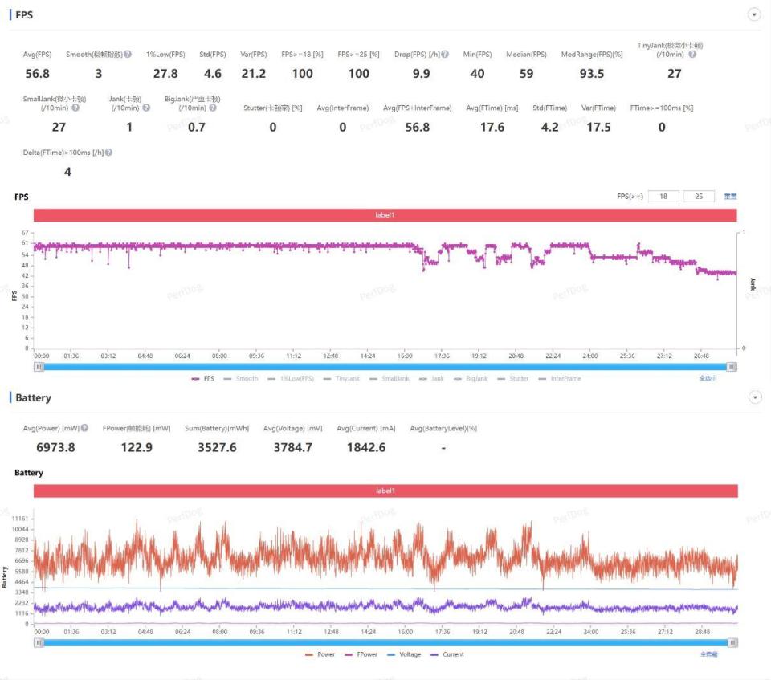Viewport: 771px width, 680px height.
Task: Grab right handle of FPS time range slider
Action: tap(731, 366)
